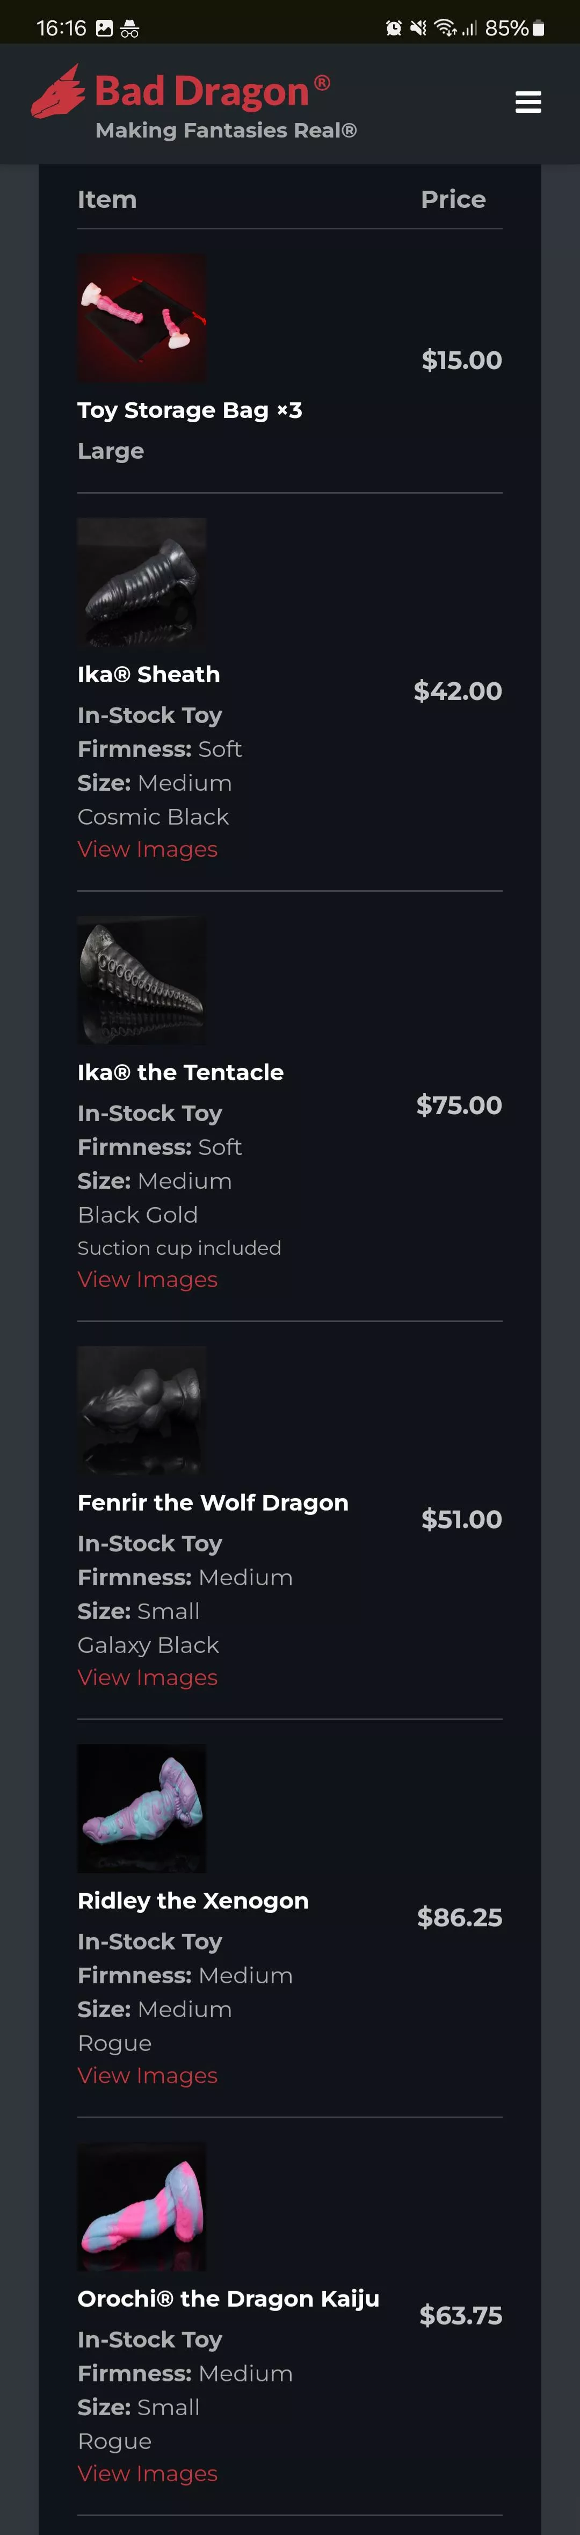This screenshot has width=580, height=2535.
Task: Tap the incognito notification icon in status bar
Action: point(130,28)
